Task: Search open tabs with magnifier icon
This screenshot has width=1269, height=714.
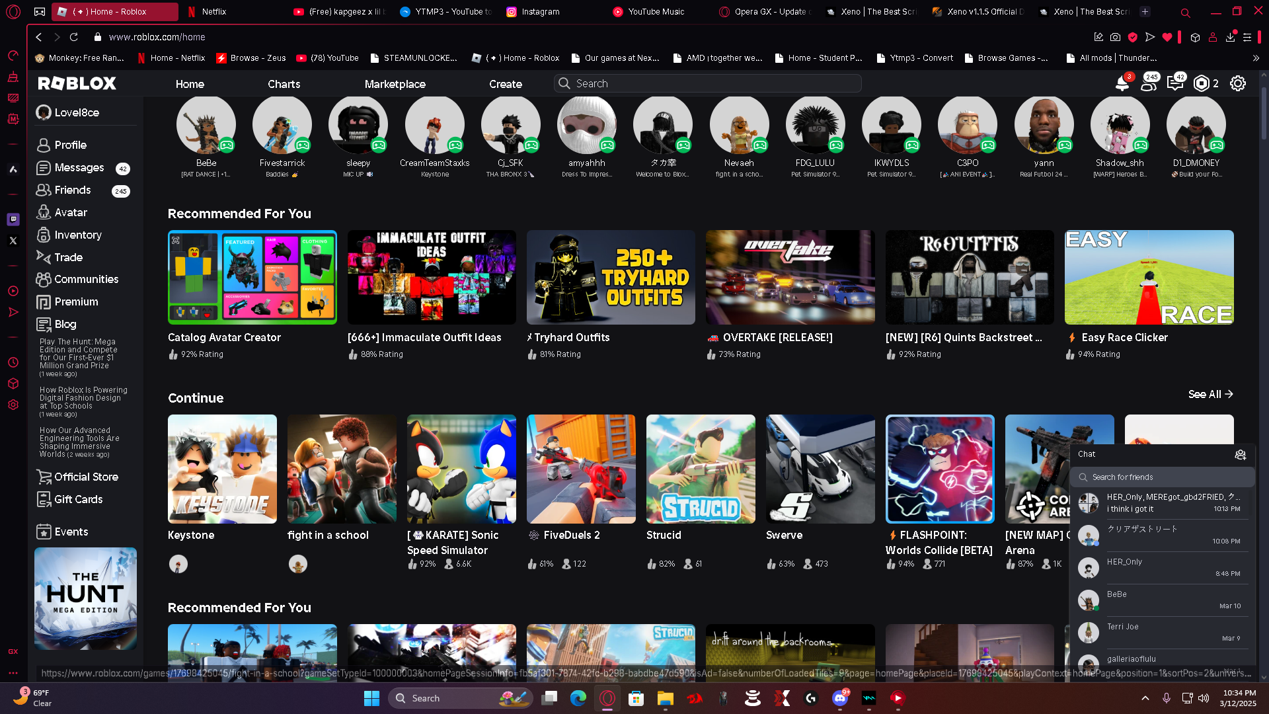Action: coord(1185,12)
